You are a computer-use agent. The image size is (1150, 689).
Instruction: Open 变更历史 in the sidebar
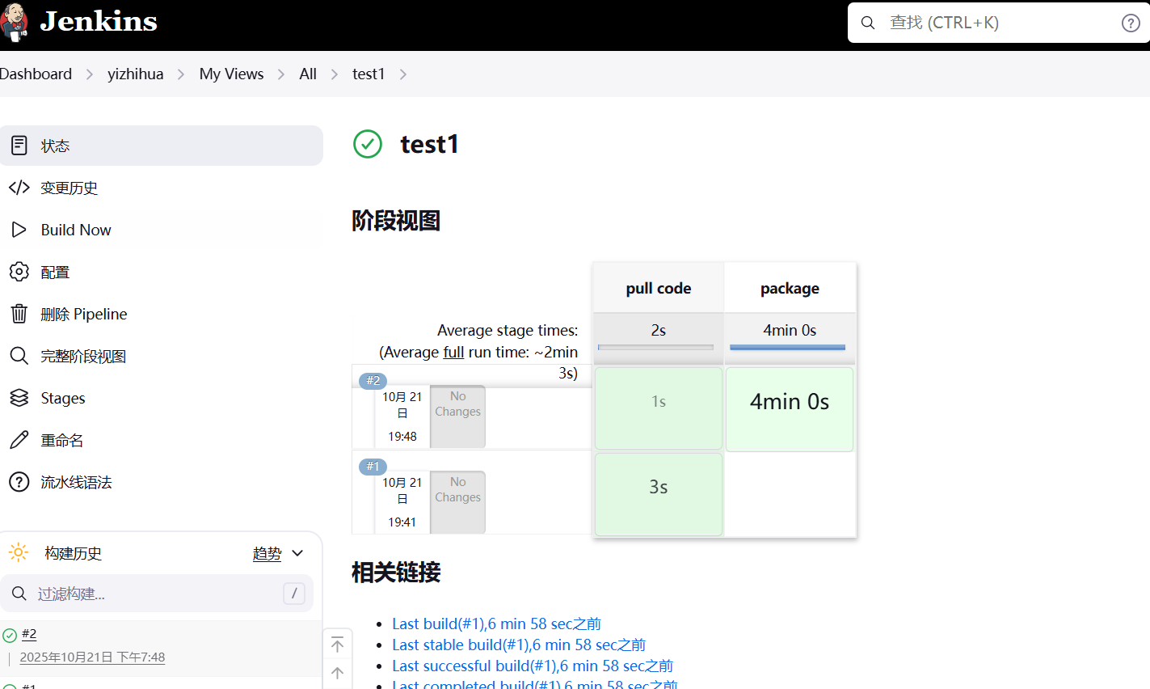162,188
